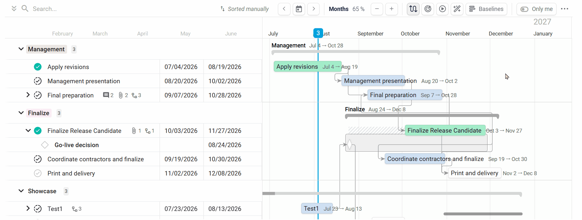582x220 pixels.
Task: Click the search magnifier icon
Action: (25, 8)
